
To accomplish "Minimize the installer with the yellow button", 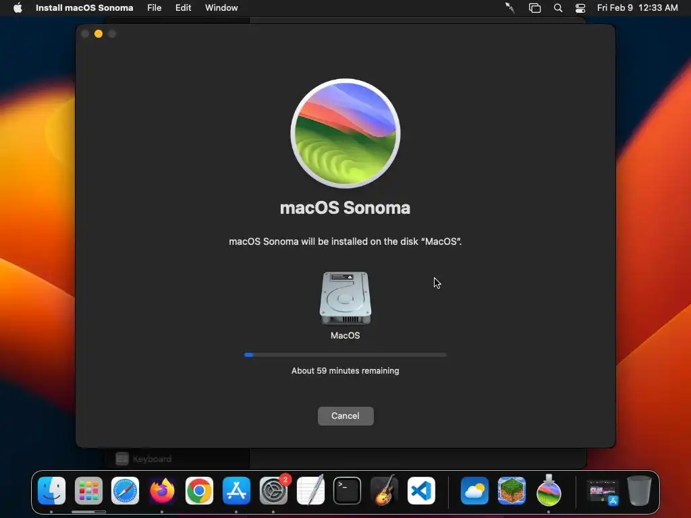I will pos(99,34).
